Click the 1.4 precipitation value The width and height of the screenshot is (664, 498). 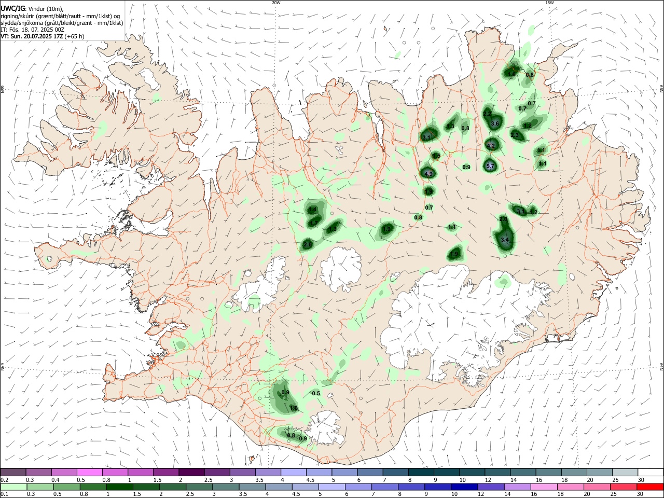tap(312, 210)
